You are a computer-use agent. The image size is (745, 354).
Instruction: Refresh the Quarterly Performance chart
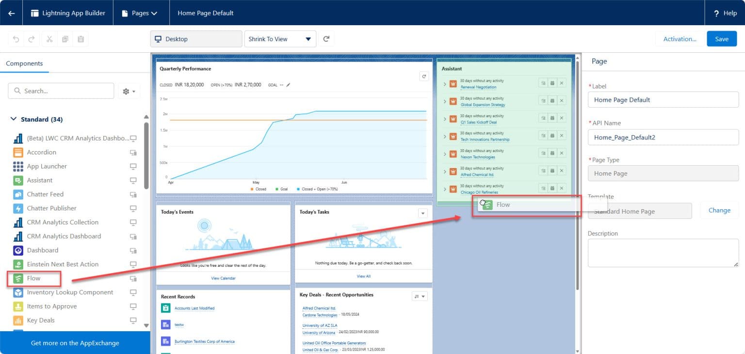pos(423,77)
